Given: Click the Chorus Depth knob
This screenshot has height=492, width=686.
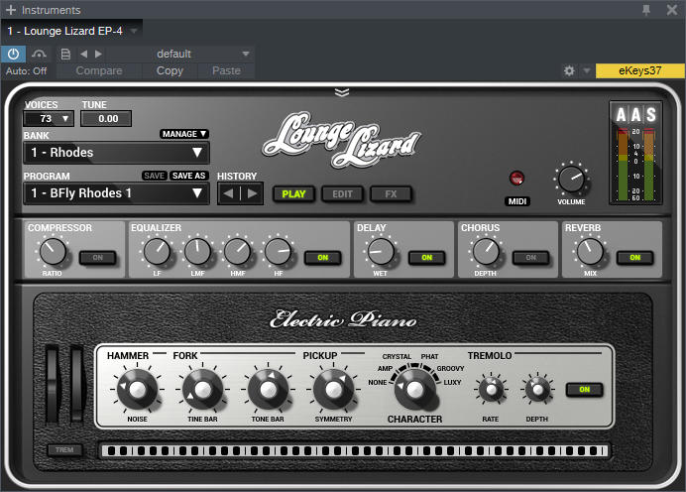Looking at the screenshot, I should 486,252.
